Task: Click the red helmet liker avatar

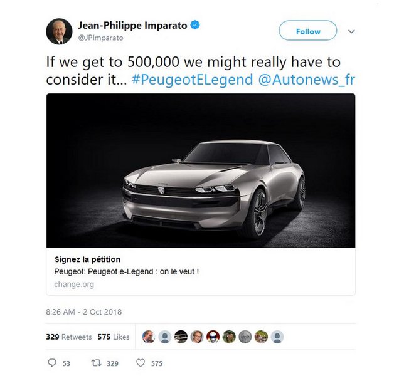Action: [x=213, y=337]
